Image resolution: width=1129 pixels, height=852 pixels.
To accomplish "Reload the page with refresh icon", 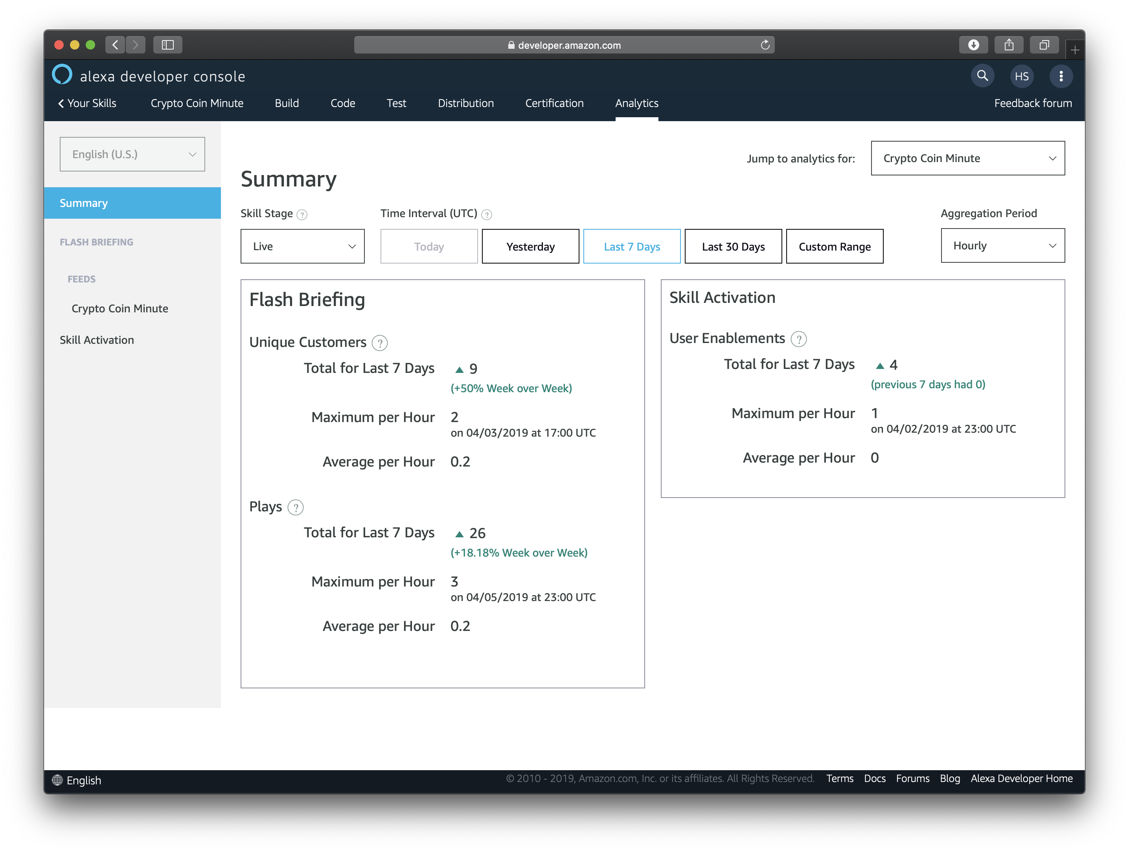I will [x=765, y=45].
